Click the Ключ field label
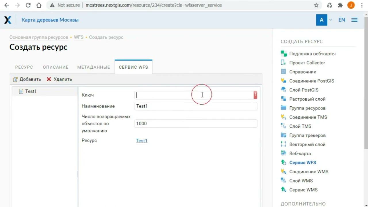This screenshot has height=207, width=368. [x=88, y=95]
